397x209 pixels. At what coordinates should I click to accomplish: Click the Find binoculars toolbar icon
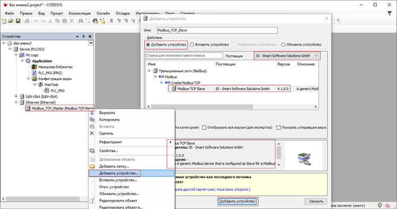[x=81, y=21]
